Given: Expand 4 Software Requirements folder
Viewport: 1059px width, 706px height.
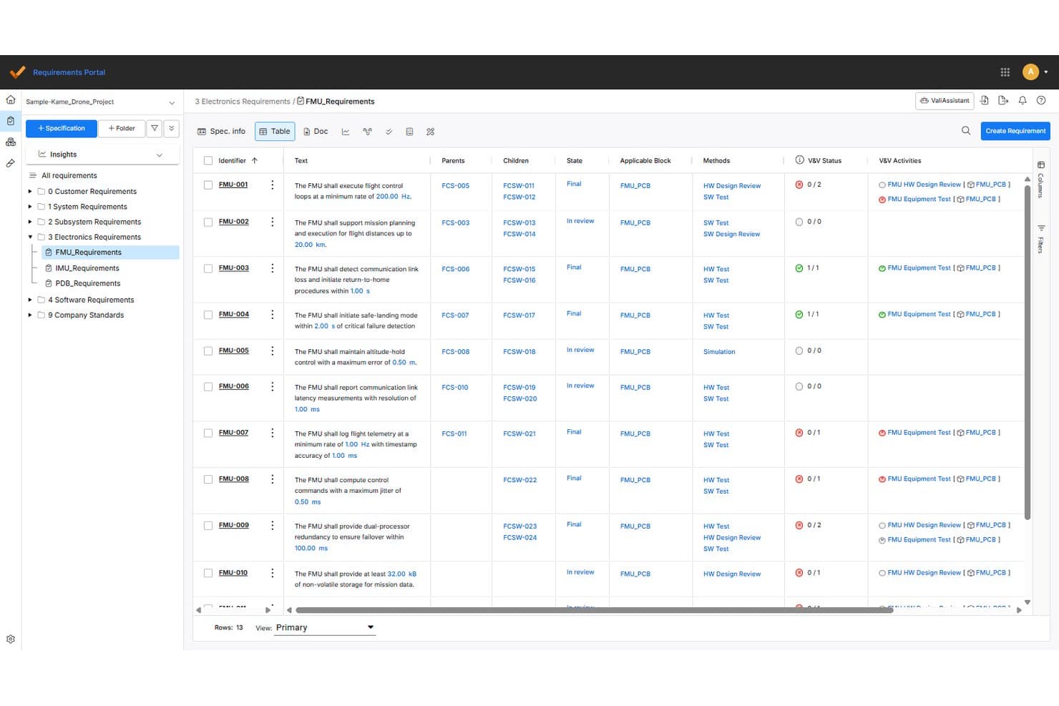Looking at the screenshot, I should coord(30,300).
